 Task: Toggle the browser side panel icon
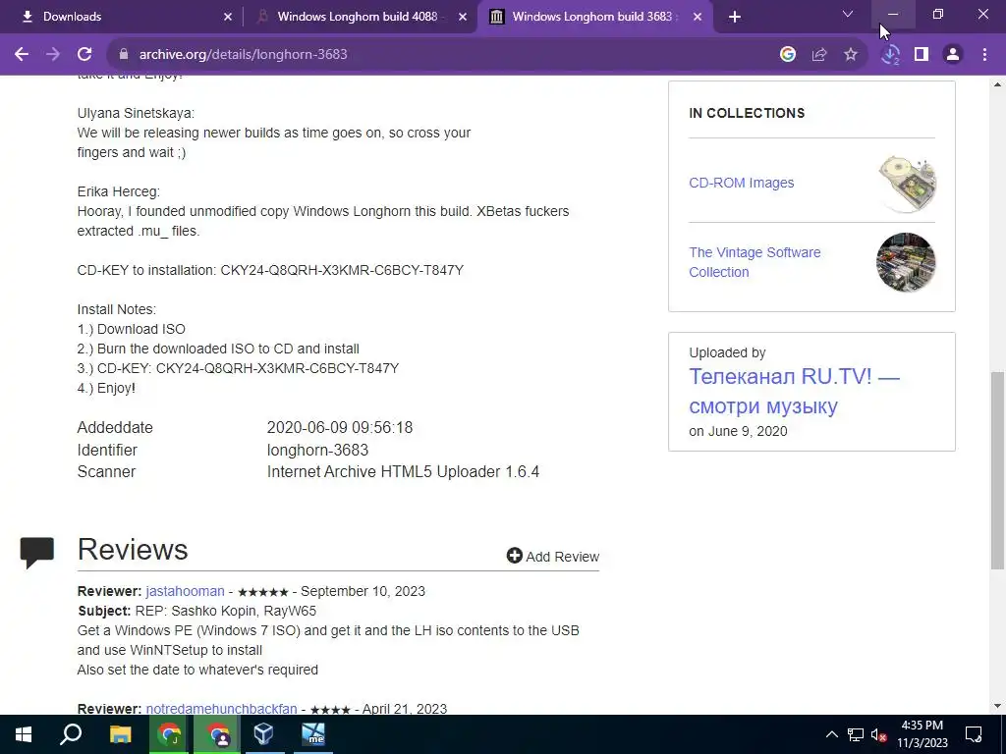[x=922, y=55]
